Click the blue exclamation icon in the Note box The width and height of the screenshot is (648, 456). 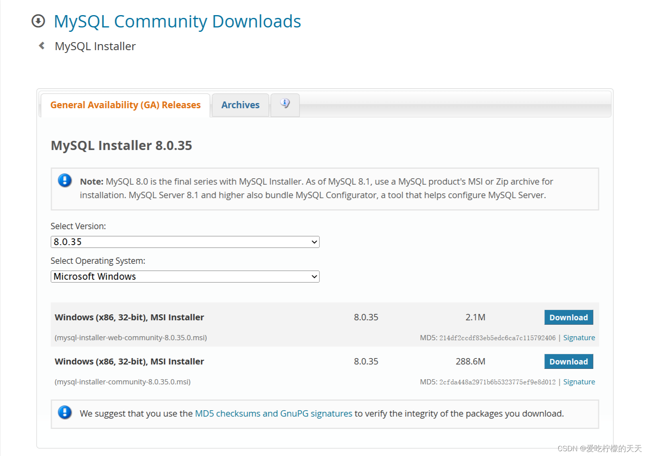[x=65, y=181]
